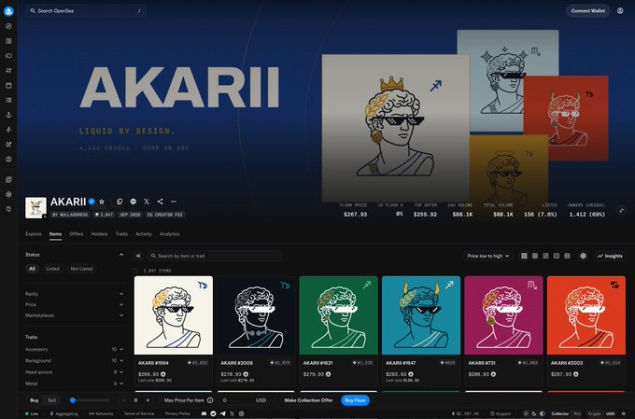Open the lightning bolt icon in sidebar

pos(8,130)
